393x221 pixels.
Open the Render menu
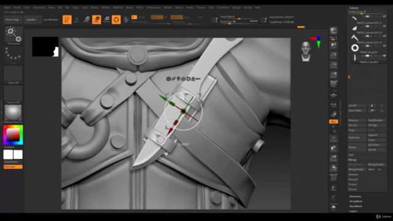point(168,7)
